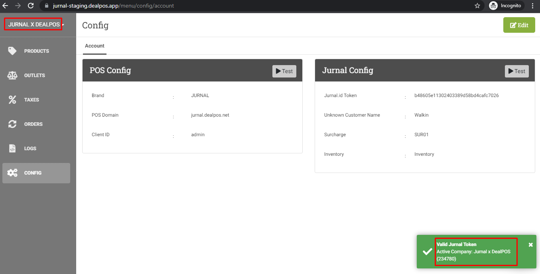Click the Surcharge label
Screen dimensions: 540x274
[335, 135]
